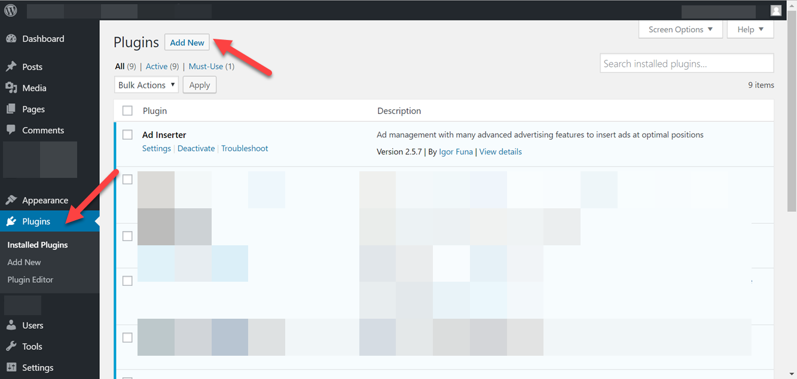Tick the checkbox for the second plugin row

point(127,178)
